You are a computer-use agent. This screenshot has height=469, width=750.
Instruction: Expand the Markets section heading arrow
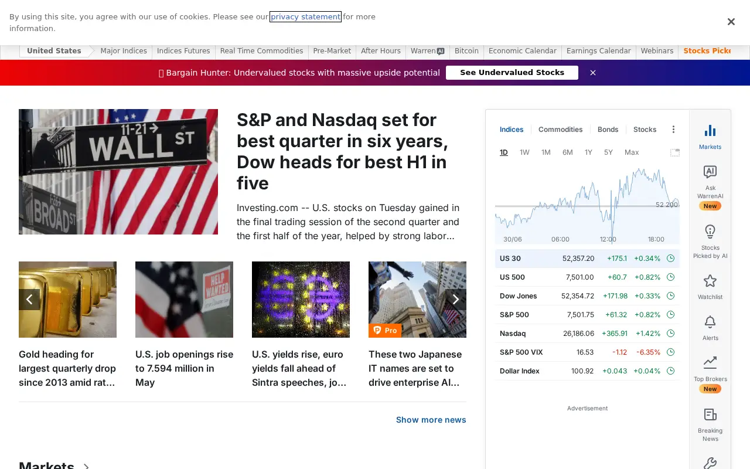point(86,467)
